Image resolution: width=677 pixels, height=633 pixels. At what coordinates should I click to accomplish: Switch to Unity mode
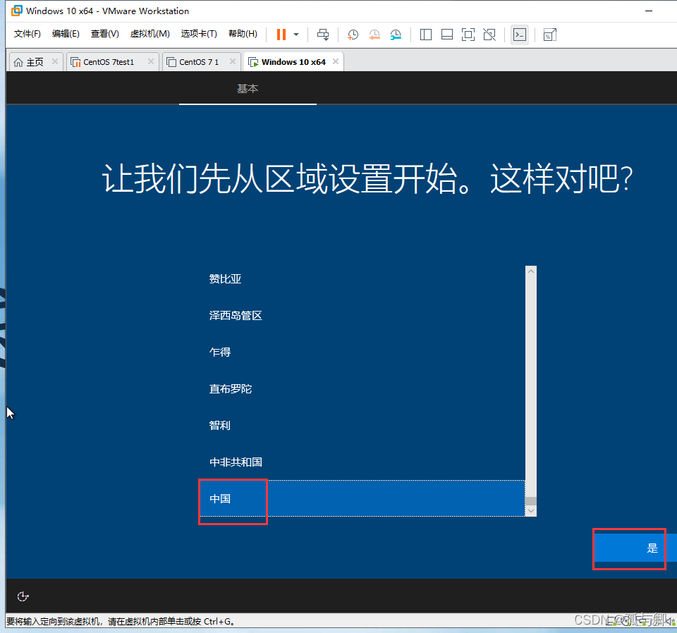489,35
